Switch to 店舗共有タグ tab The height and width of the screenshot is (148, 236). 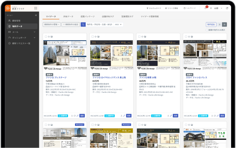click(x=108, y=17)
